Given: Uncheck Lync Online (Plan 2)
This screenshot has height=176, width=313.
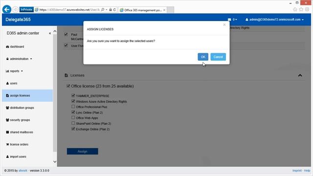Looking at the screenshot, I should click(73, 112).
